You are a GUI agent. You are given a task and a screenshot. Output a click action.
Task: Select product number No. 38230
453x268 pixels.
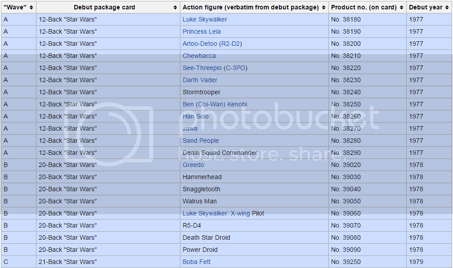346,80
